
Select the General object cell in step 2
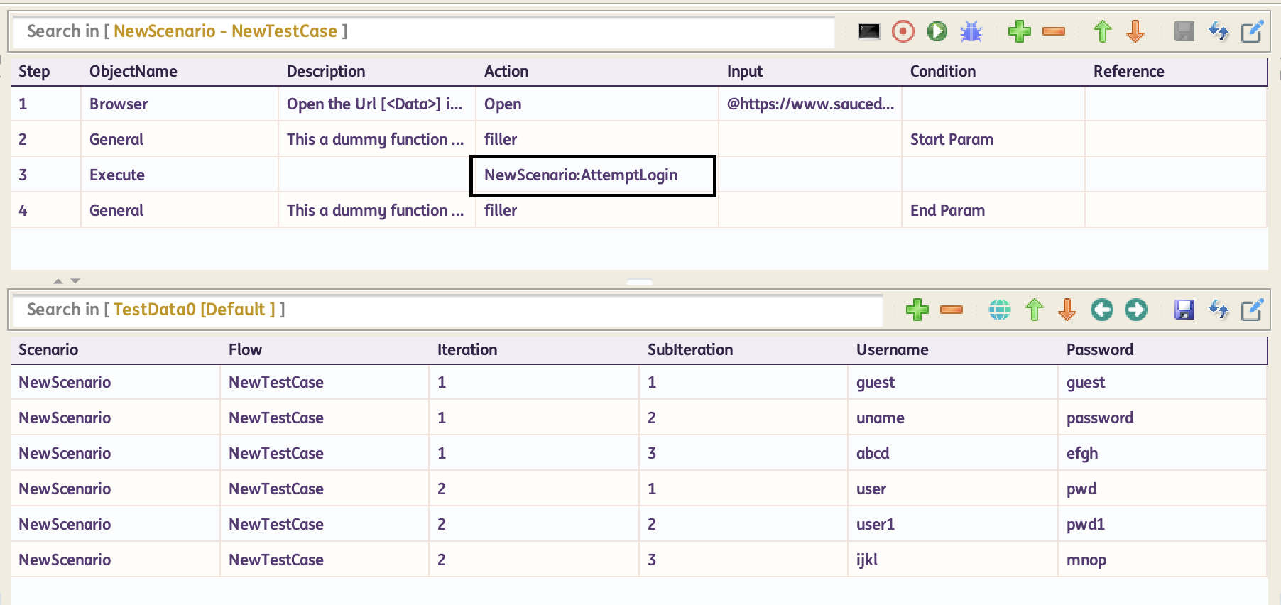180,139
